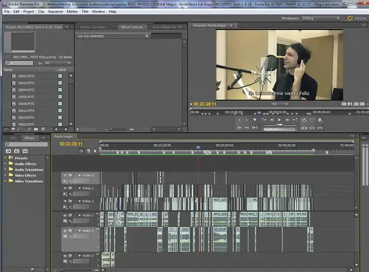The height and width of the screenshot is (272, 369).
Task: Expand the Video Effects folder
Action: (x=6, y=175)
